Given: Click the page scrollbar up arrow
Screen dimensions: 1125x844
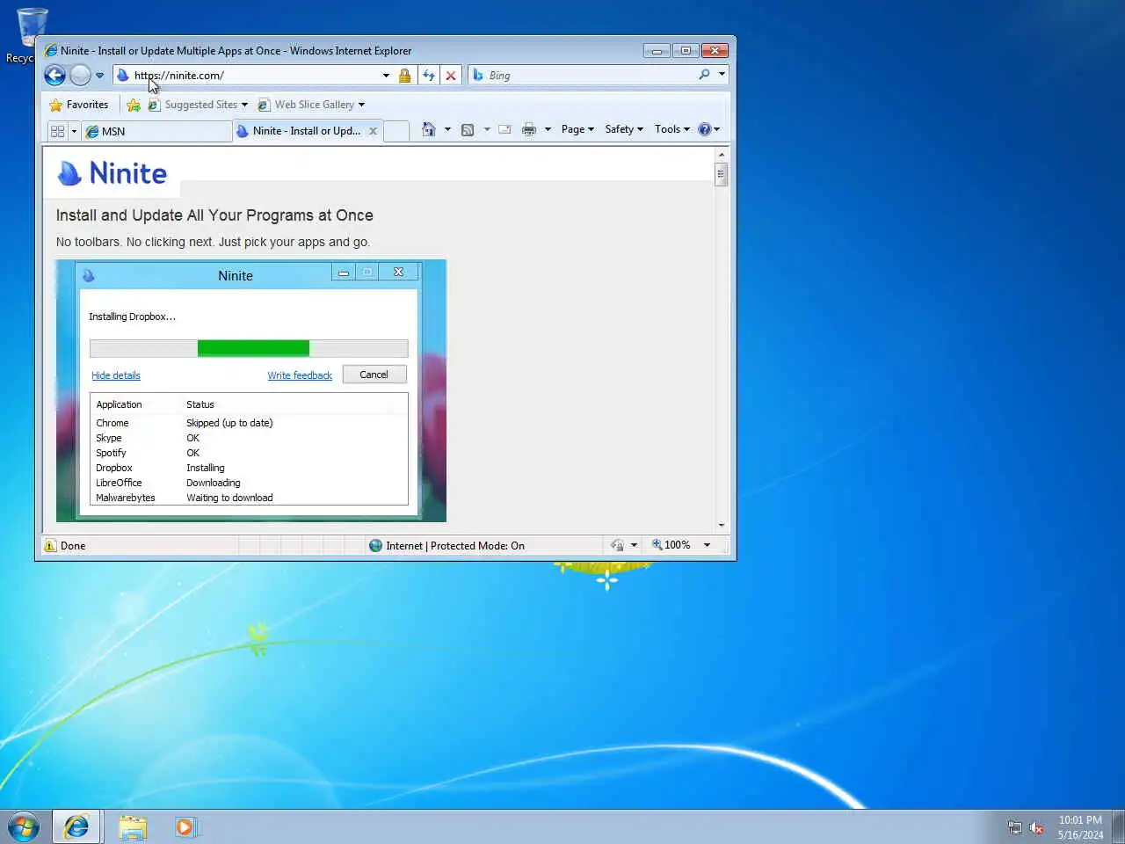Looking at the screenshot, I should coord(722,155).
